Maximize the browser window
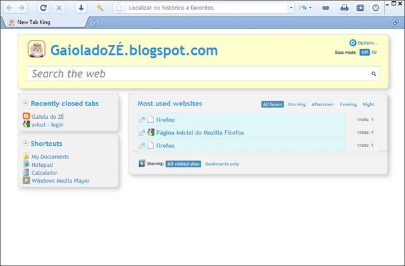405x266 pixels. click(394, 3)
